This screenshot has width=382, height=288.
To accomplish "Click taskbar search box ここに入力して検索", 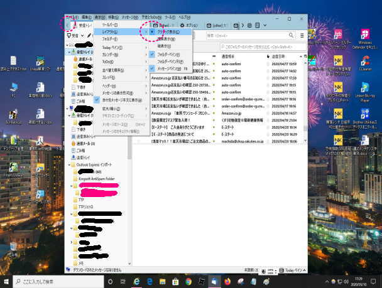I will tap(58, 282).
